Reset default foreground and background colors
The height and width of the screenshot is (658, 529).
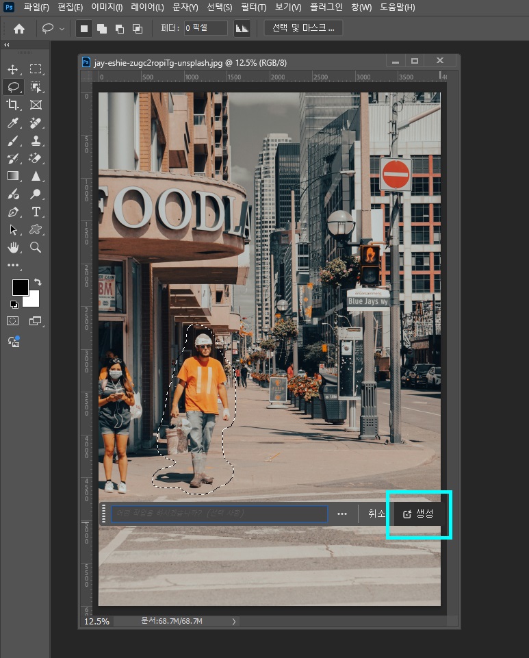(14, 305)
